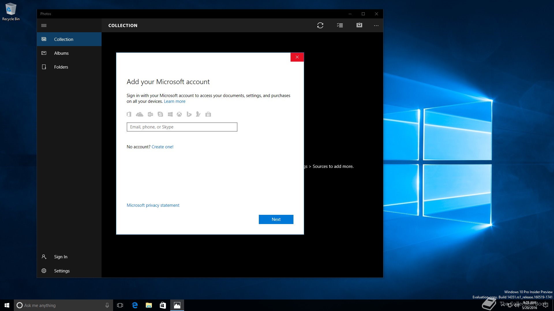
Task: Open Folders in the sidebar
Action: 61,67
